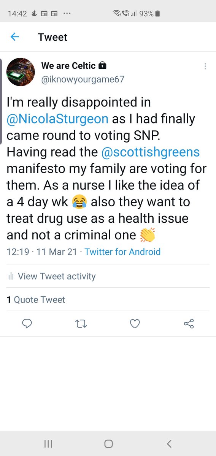Screen dimensions: 216x456
Task: Open the Twitter for Android source link
Action: pyautogui.click(x=122, y=252)
